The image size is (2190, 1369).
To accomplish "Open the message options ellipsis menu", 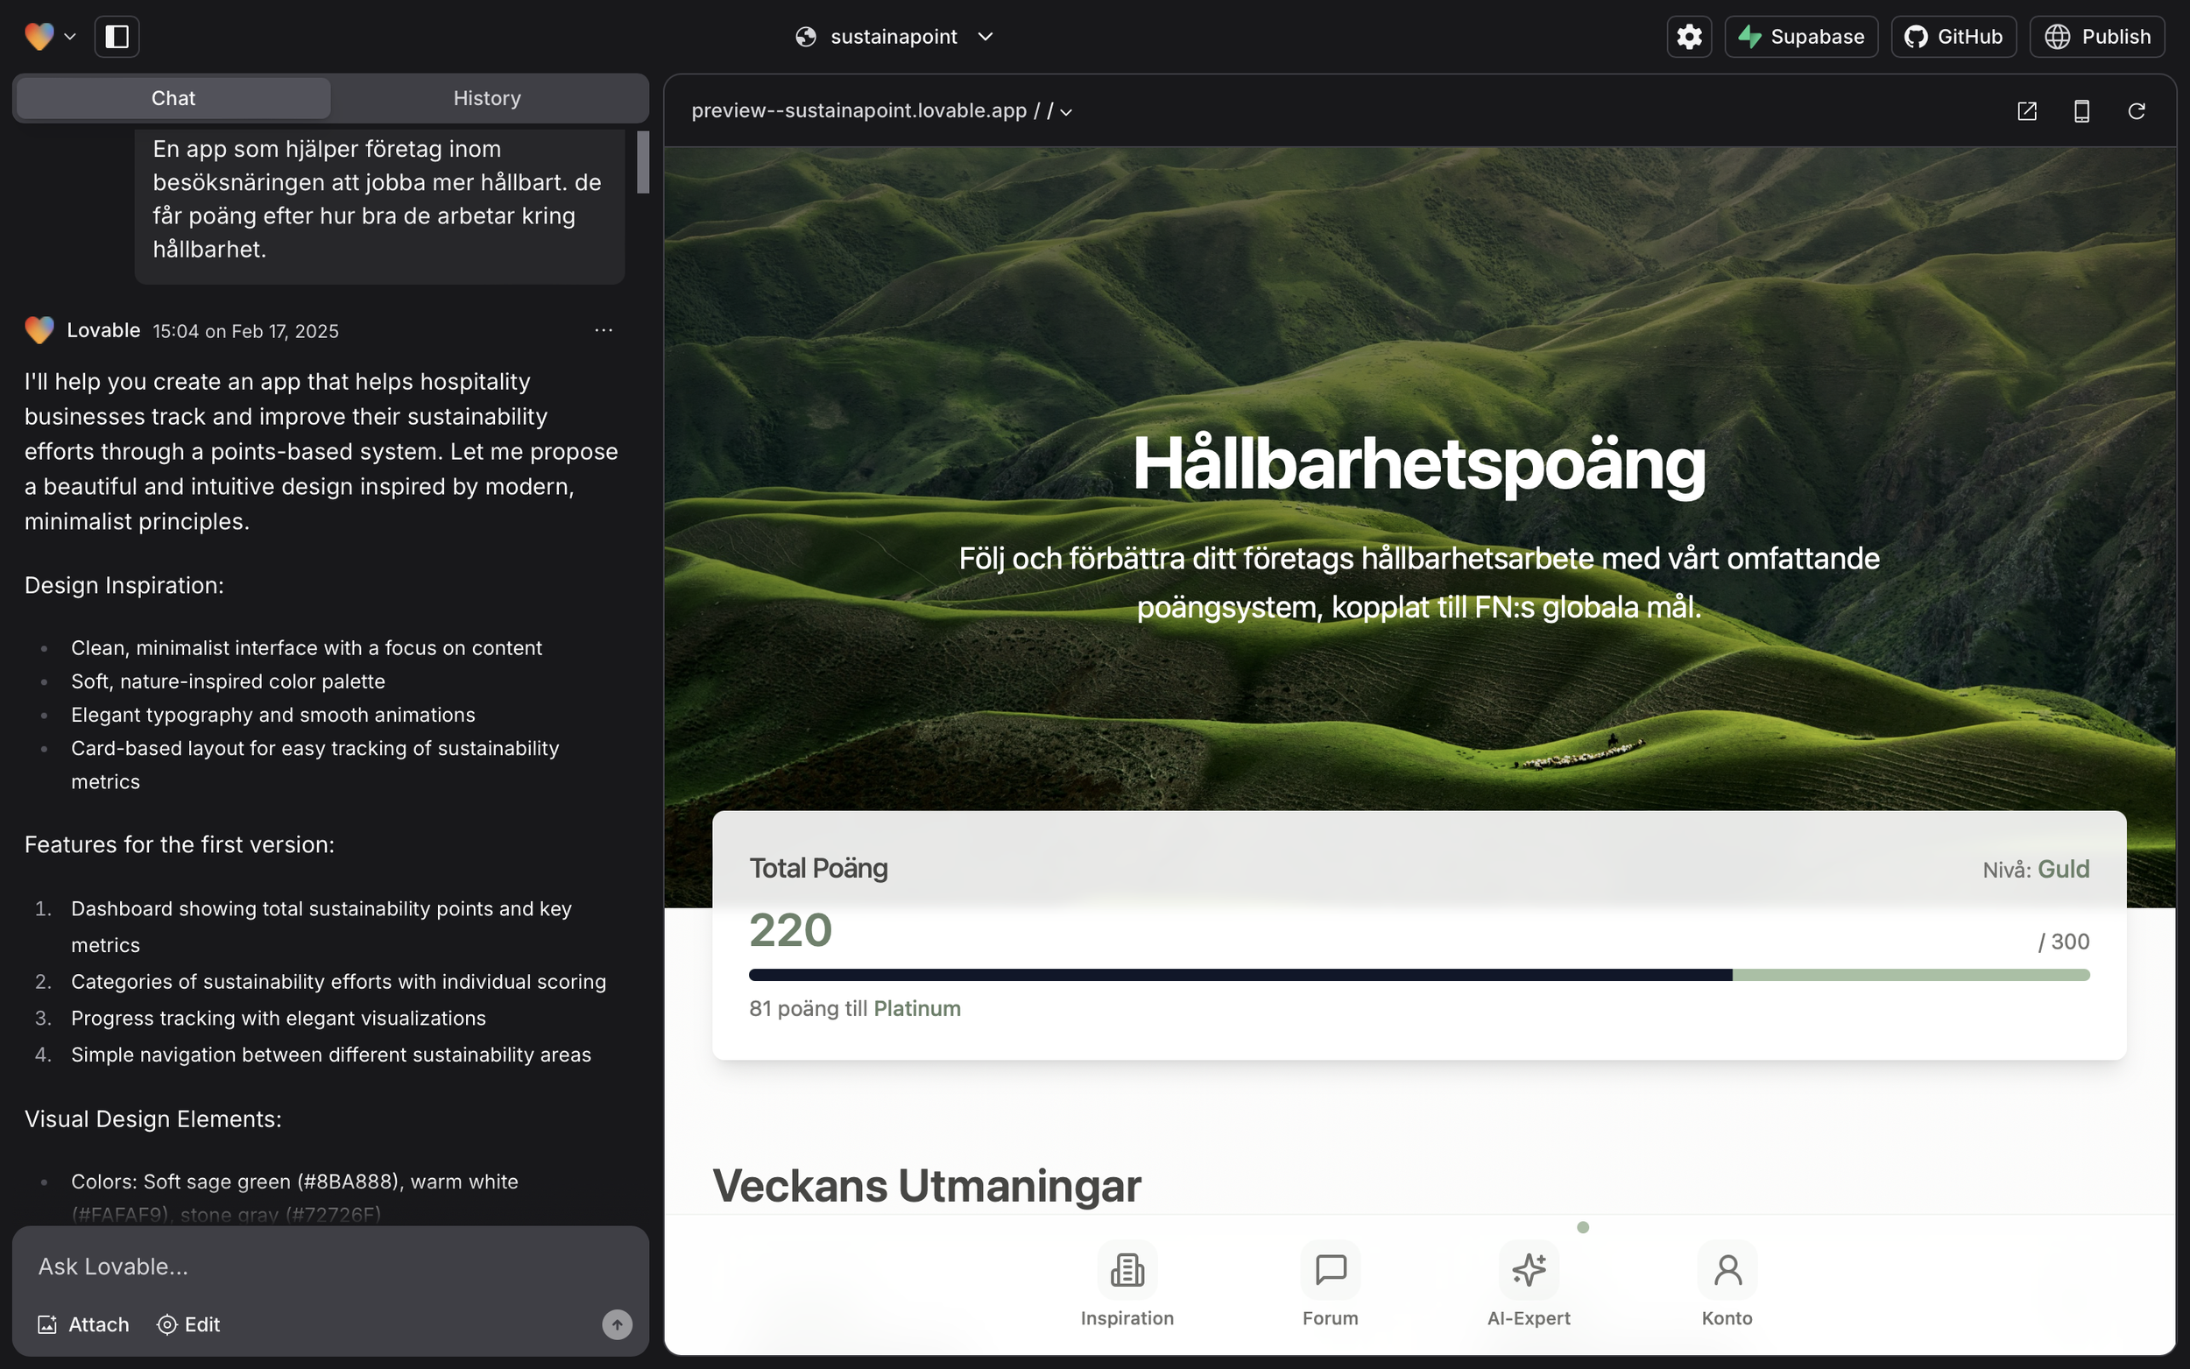I will [603, 330].
